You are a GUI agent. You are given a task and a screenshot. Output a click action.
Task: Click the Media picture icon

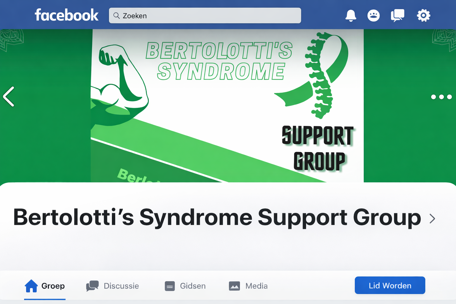coord(234,286)
